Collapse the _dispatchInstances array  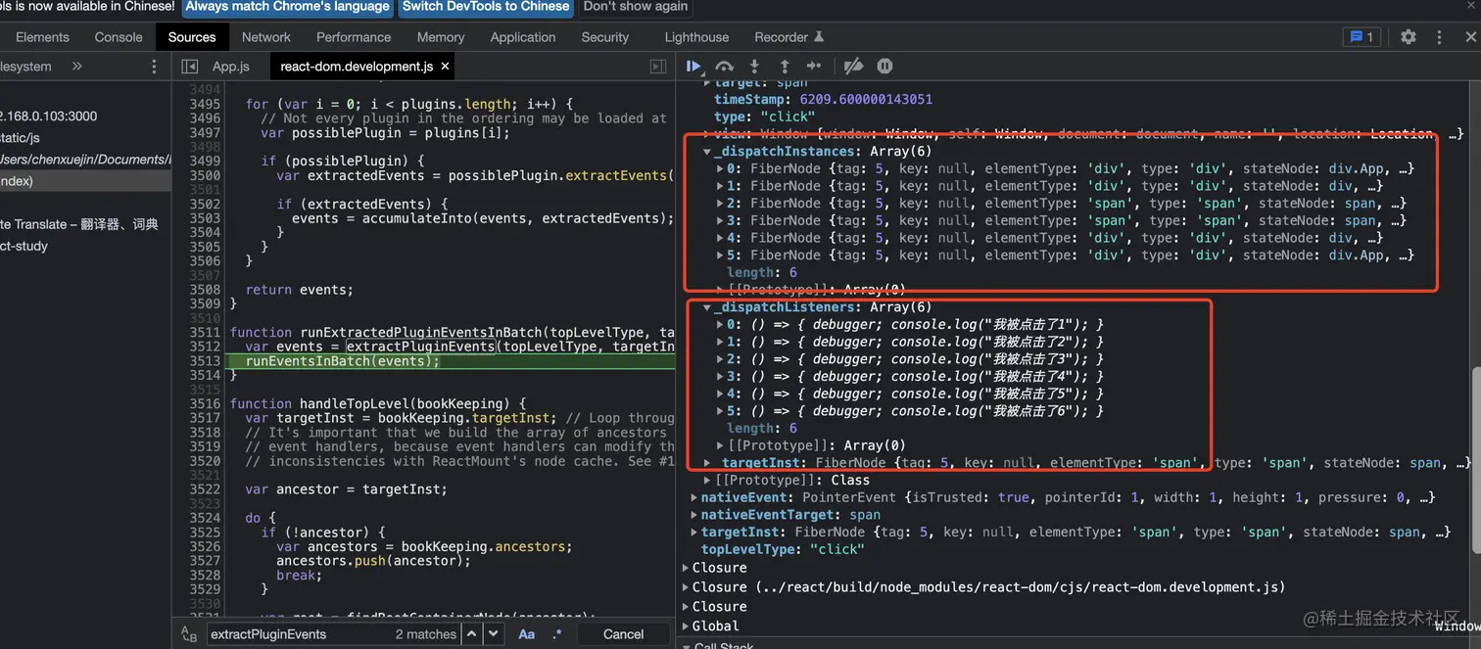point(707,152)
